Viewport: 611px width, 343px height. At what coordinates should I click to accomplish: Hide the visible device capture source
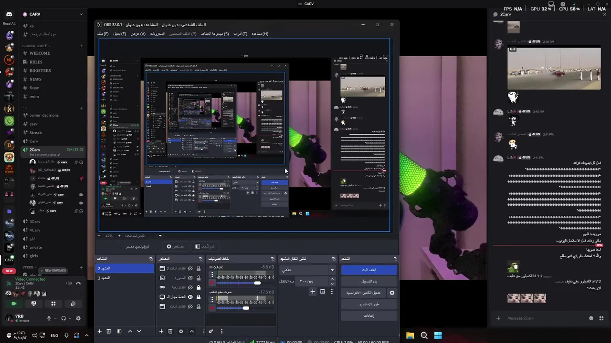pyautogui.click(x=190, y=297)
